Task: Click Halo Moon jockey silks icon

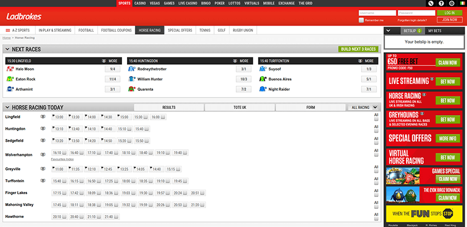Action: click(10, 69)
